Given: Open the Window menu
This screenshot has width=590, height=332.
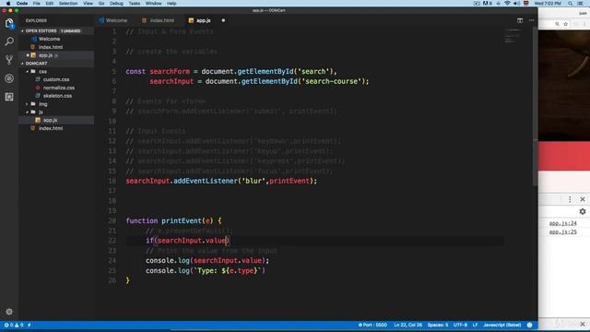Looking at the screenshot, I should pyautogui.click(x=154, y=4).
